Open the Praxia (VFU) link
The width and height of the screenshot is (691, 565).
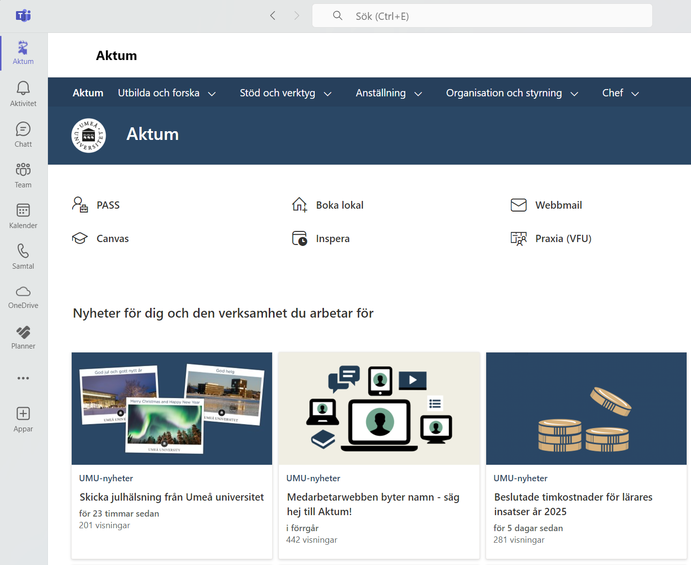coord(564,239)
